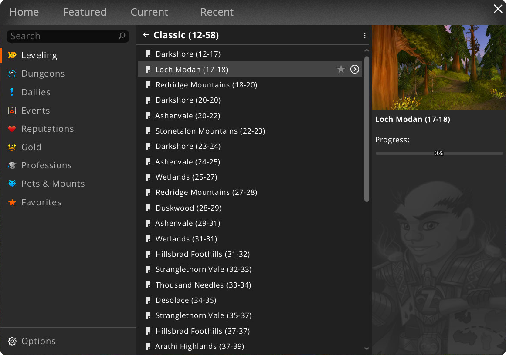Click the guide icon beside Desolace (34-35)
Screen dimensions: 506x355
(x=148, y=300)
